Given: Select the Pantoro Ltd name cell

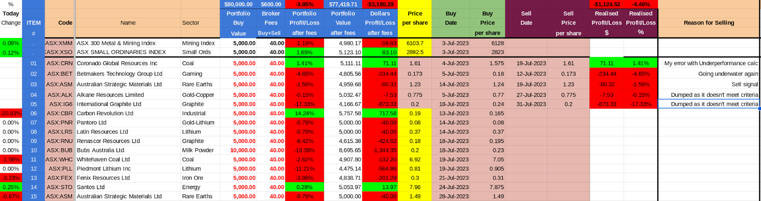Looking at the screenshot, I should pos(128,123).
